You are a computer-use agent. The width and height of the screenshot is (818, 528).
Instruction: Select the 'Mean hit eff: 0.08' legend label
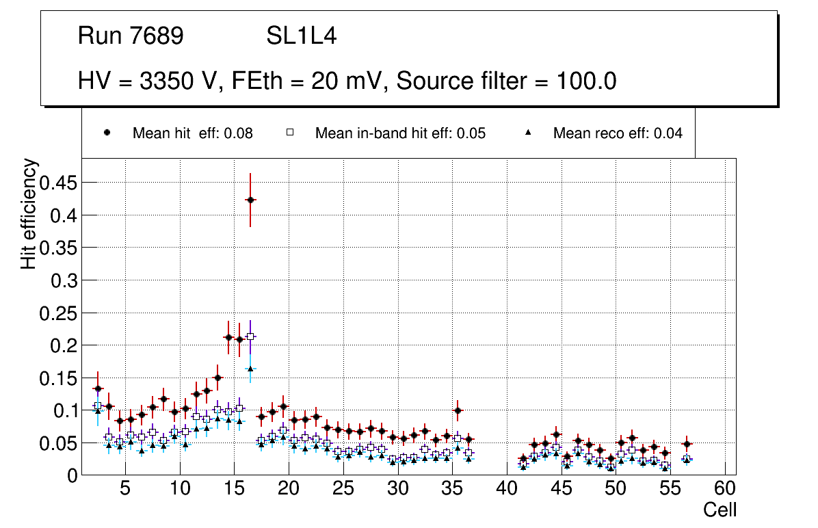192,133
